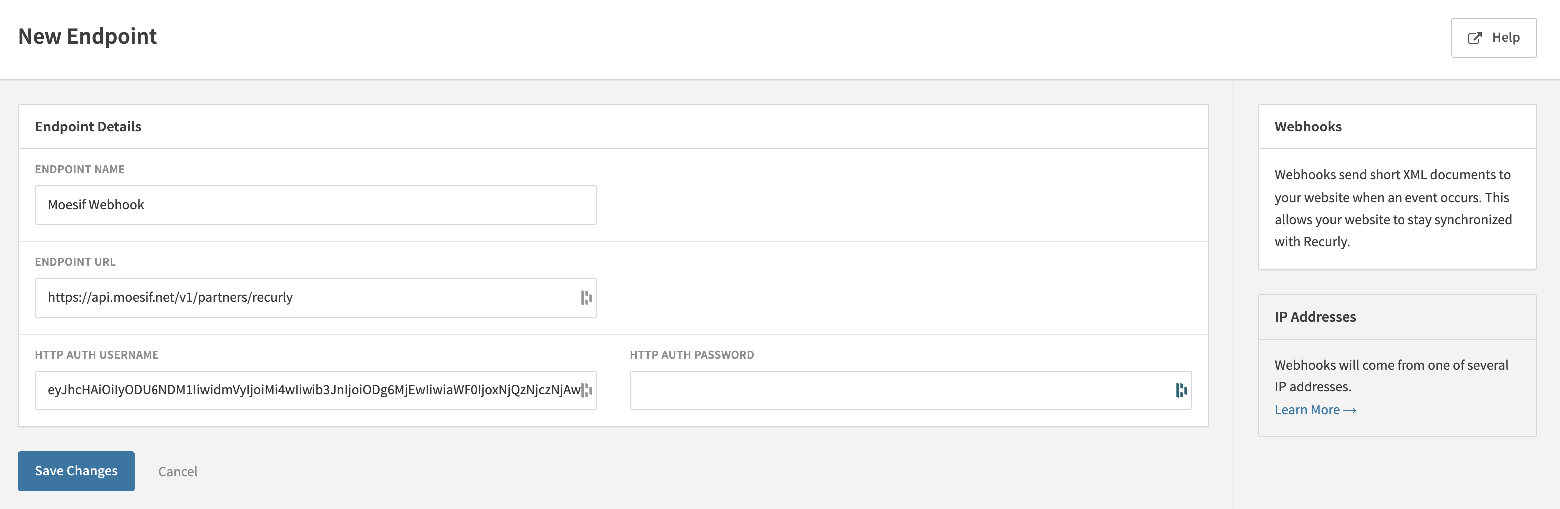This screenshot has width=1560, height=509.
Task: Click autofill icon in HTTP Auth Password field
Action: 1181,390
